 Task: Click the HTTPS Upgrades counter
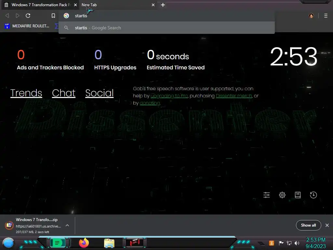(115, 60)
